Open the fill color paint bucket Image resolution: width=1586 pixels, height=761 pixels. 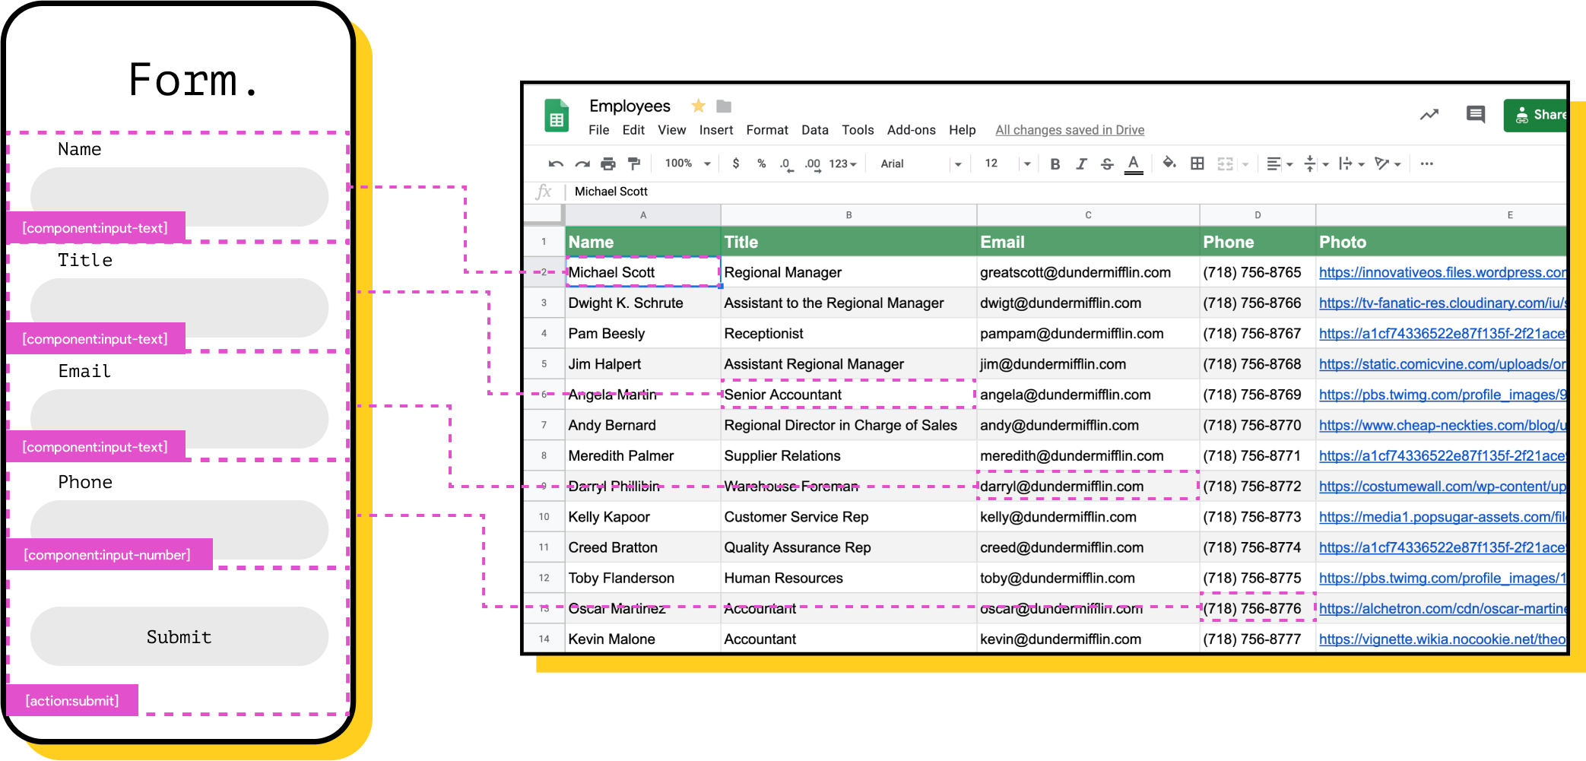point(1169,163)
